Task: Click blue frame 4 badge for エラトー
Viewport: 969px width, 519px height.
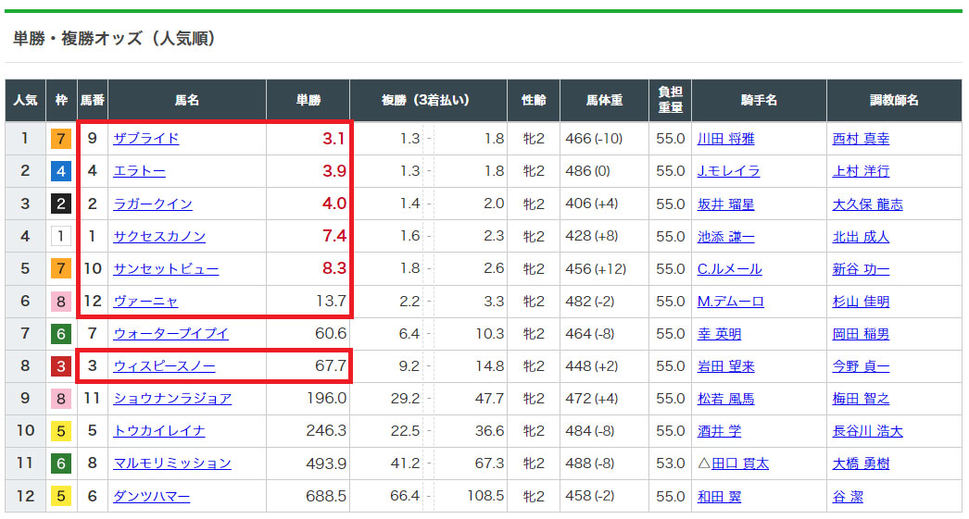Action: coord(60,171)
